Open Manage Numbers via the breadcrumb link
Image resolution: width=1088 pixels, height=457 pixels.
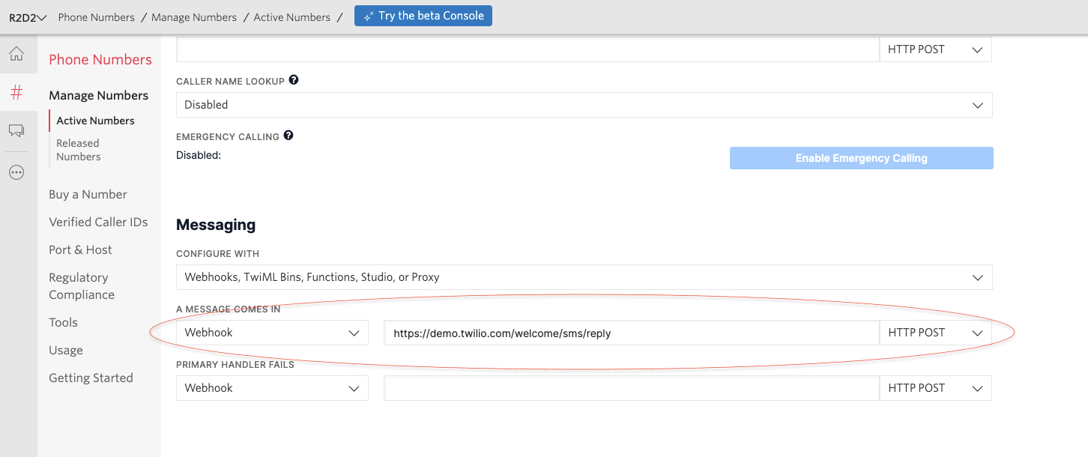point(193,16)
